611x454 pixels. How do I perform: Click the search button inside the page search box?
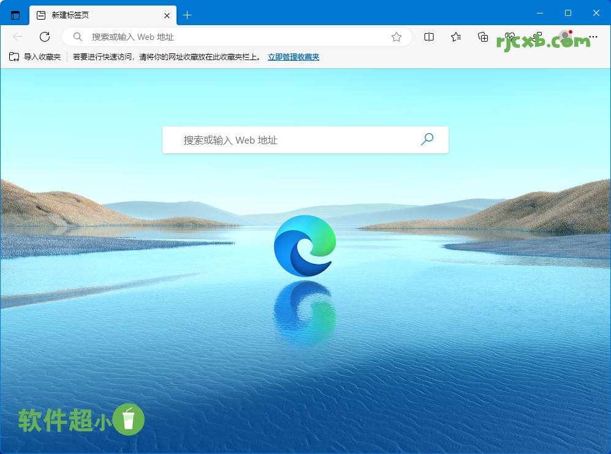[x=427, y=140]
